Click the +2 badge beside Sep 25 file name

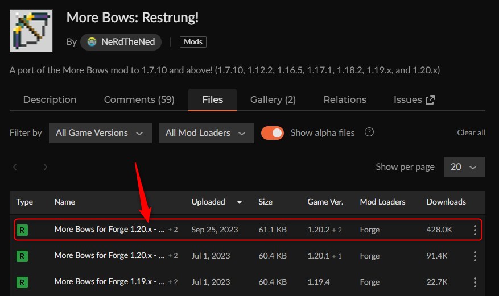click(x=173, y=230)
